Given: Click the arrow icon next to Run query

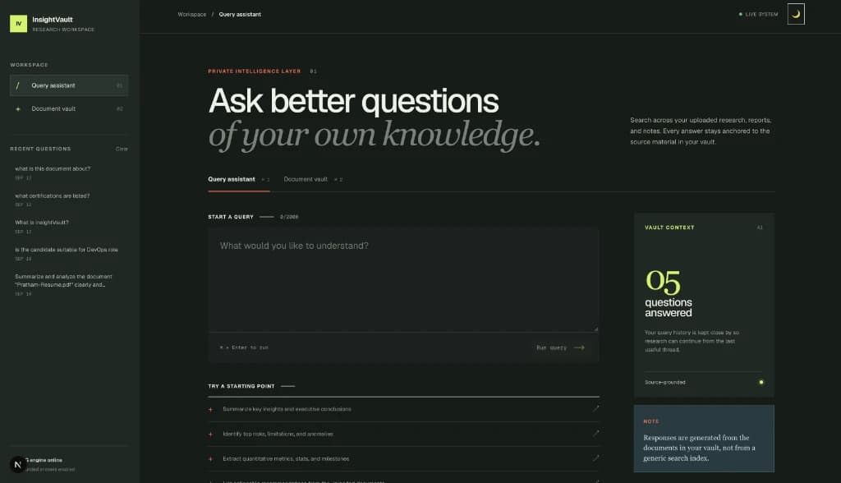Looking at the screenshot, I should point(579,347).
